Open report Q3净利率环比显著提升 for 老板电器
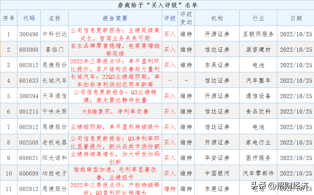Viewport: 314px width, 195px height. [x=115, y=142]
